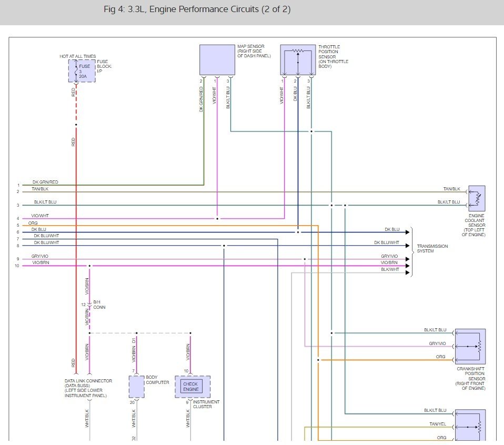Click the Body Computer dashed box
Image resolution: width=504 pixels, height=445 pixels.
click(x=137, y=387)
